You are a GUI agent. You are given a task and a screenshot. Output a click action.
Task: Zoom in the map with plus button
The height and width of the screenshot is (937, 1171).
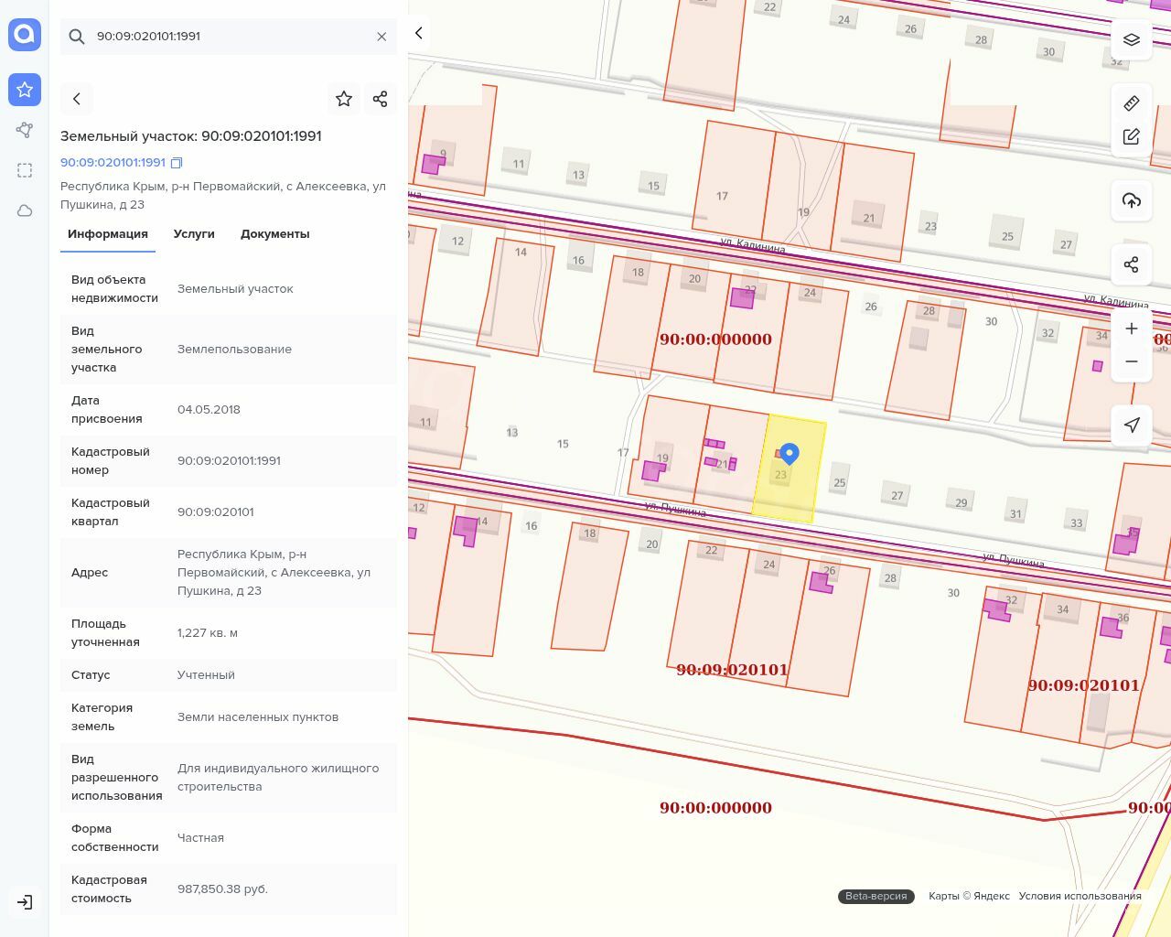pyautogui.click(x=1132, y=328)
